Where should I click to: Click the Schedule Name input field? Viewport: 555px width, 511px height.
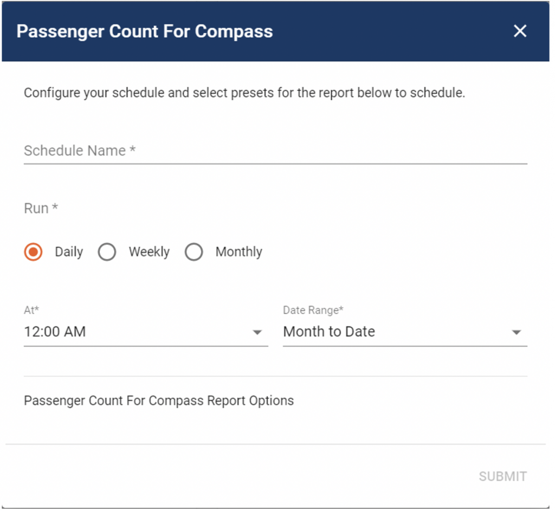click(217, 151)
